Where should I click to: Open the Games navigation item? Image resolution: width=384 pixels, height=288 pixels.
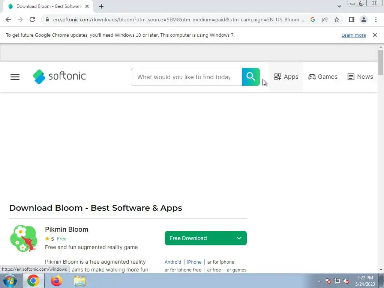pos(323,77)
